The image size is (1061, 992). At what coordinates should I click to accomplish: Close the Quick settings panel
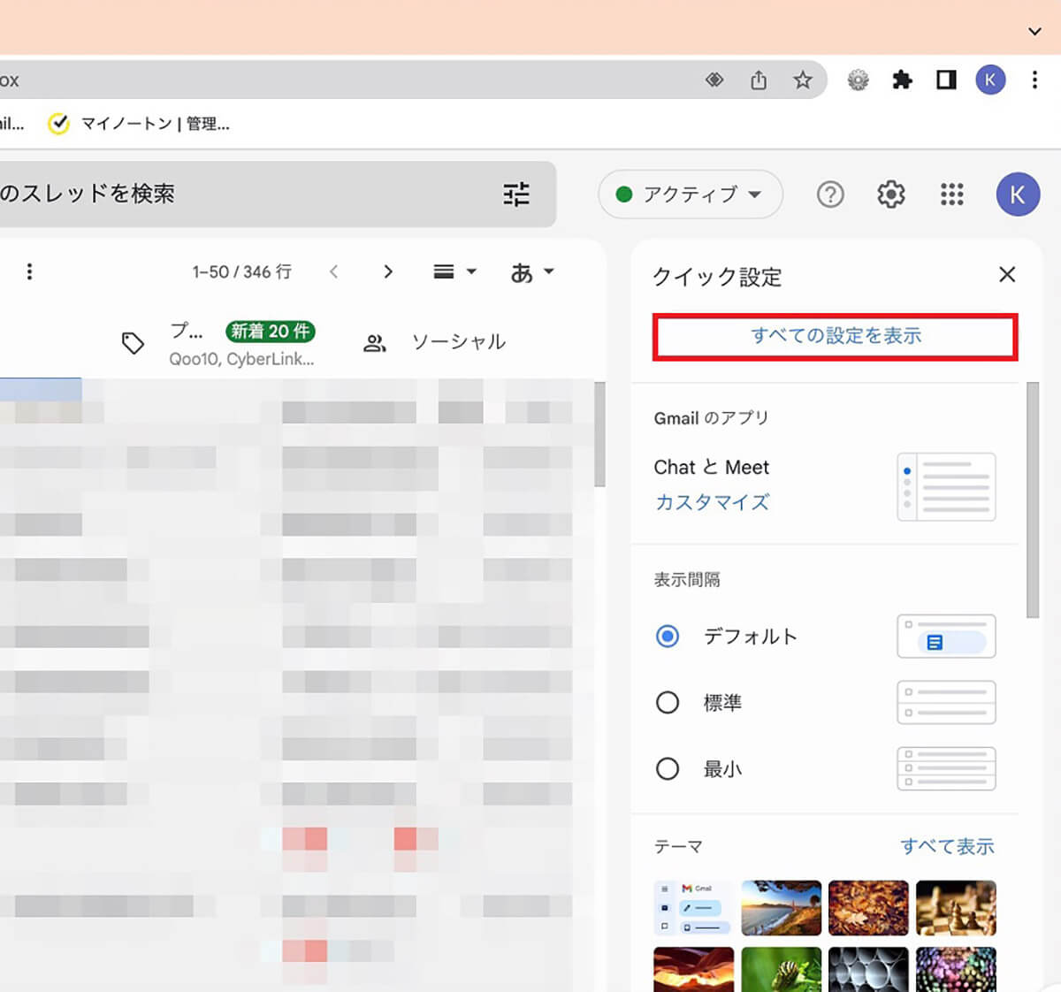point(1006,275)
